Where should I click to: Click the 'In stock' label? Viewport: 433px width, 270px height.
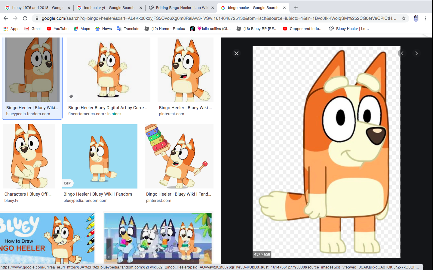[115, 114]
